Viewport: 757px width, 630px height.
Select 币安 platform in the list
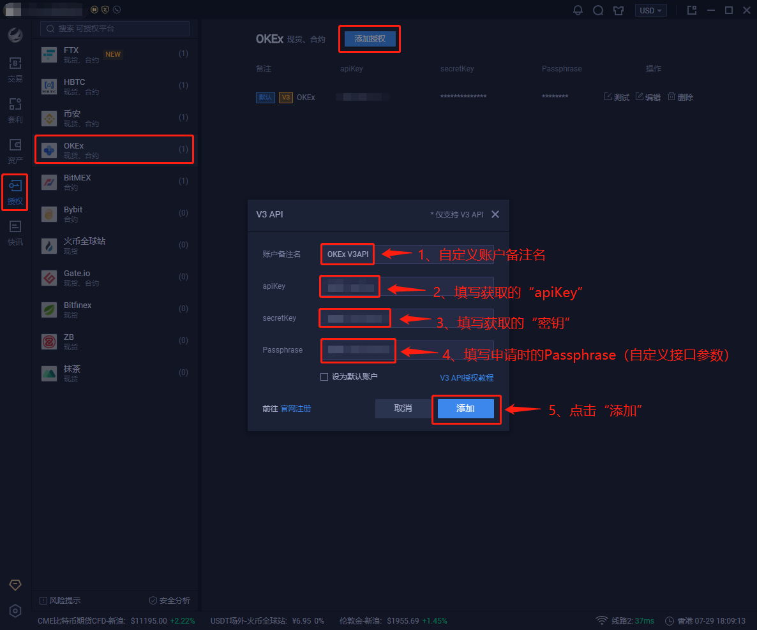click(114, 118)
